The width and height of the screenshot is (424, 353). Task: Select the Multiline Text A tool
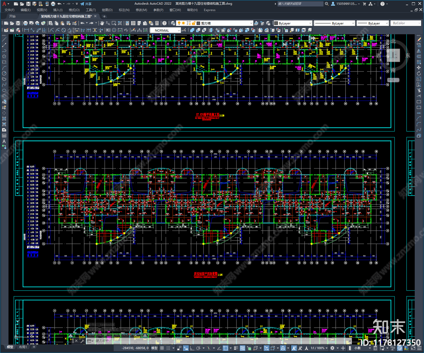(x=4, y=141)
